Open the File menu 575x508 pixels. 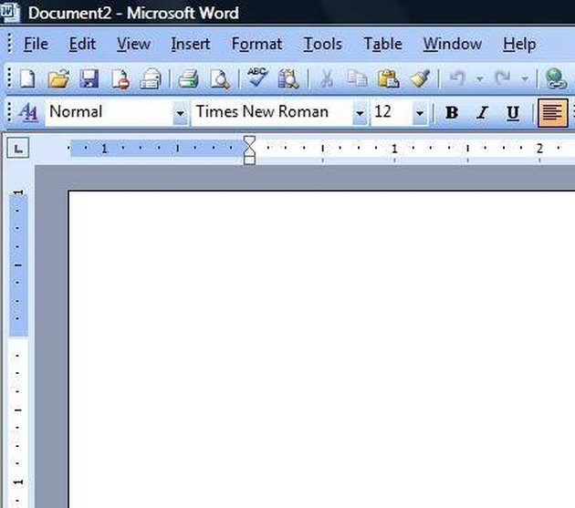(36, 44)
